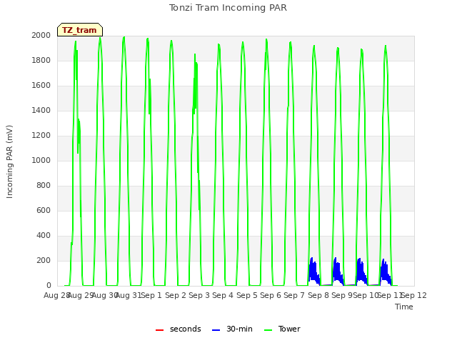Click the Sep 7 x-axis label
Image resolution: width=457 pixels, height=343 pixels.
pyautogui.click(x=294, y=295)
